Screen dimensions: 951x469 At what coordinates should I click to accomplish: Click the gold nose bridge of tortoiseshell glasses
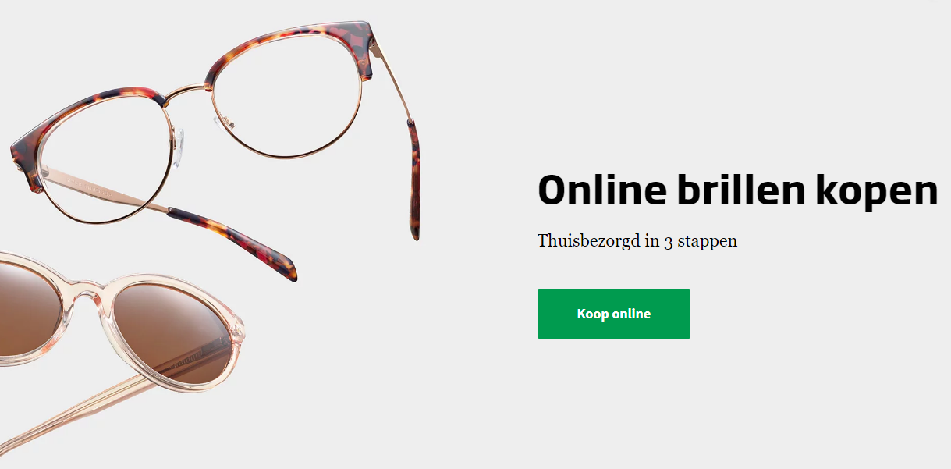pos(187,91)
